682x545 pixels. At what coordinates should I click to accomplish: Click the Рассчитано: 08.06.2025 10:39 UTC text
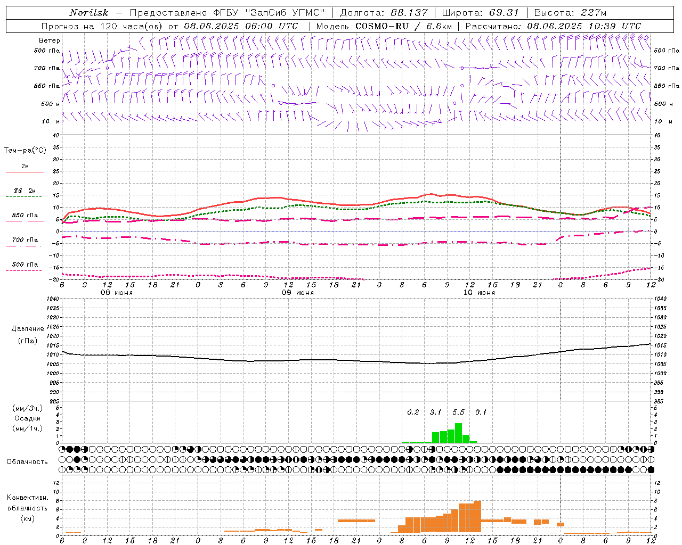(x=553, y=26)
